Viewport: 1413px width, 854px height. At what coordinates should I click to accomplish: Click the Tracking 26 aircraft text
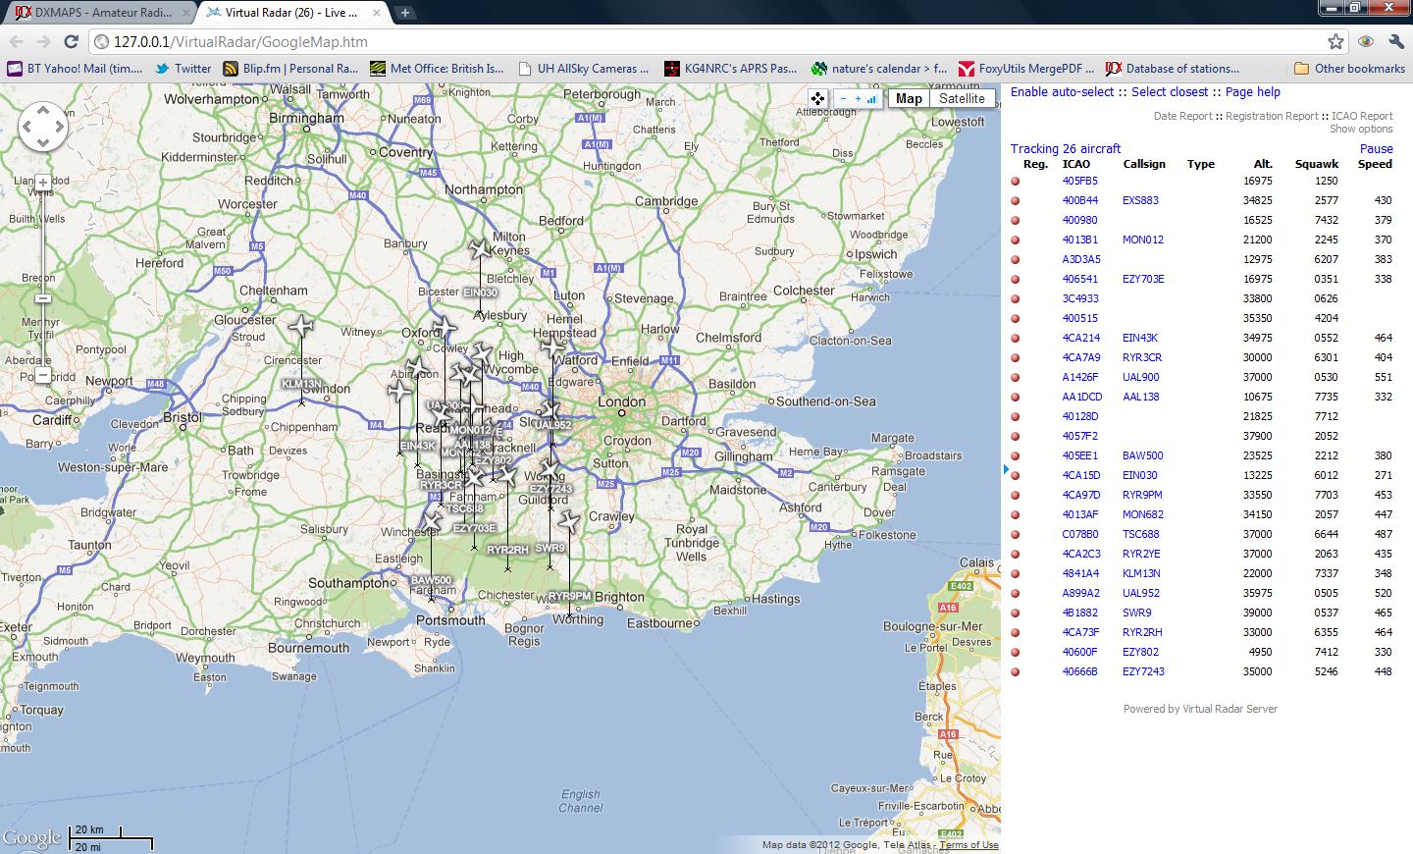point(1065,149)
